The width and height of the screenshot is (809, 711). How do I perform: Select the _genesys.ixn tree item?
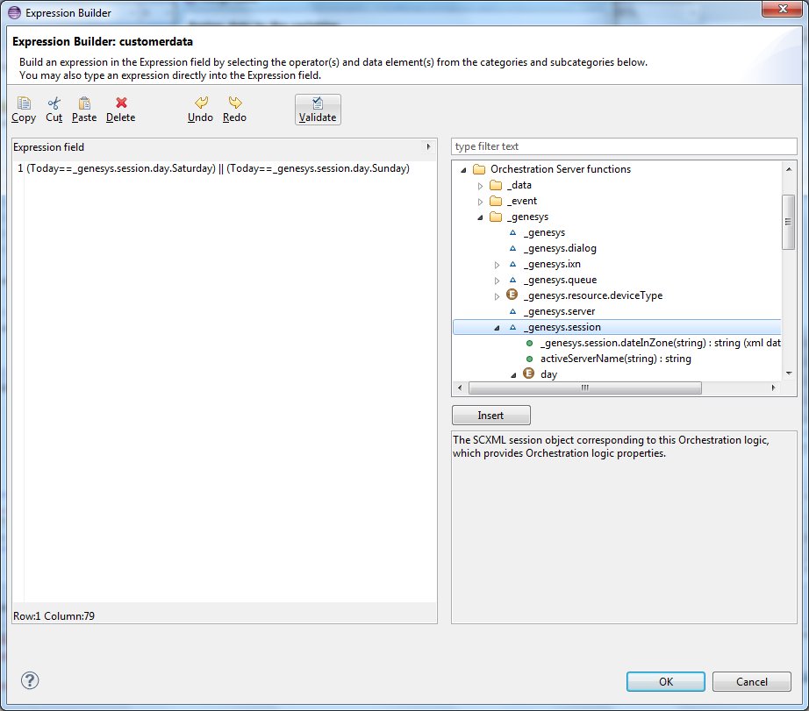(x=552, y=264)
